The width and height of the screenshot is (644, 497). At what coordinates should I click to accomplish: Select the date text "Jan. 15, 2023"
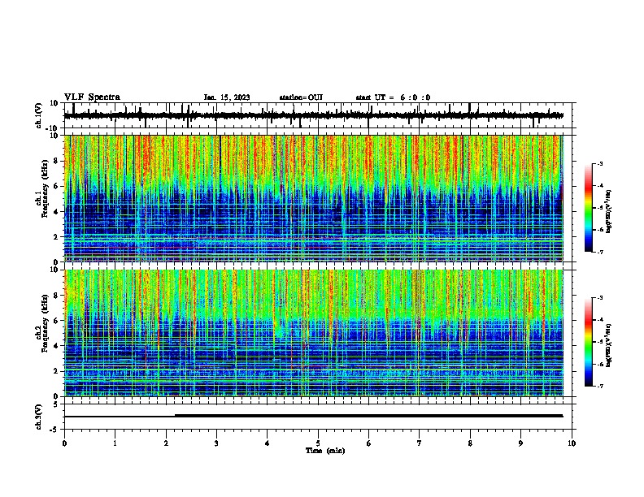[227, 97]
